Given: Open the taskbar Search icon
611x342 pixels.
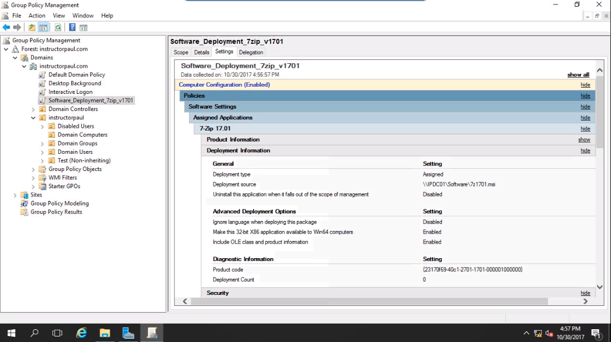Looking at the screenshot, I should [x=34, y=333].
